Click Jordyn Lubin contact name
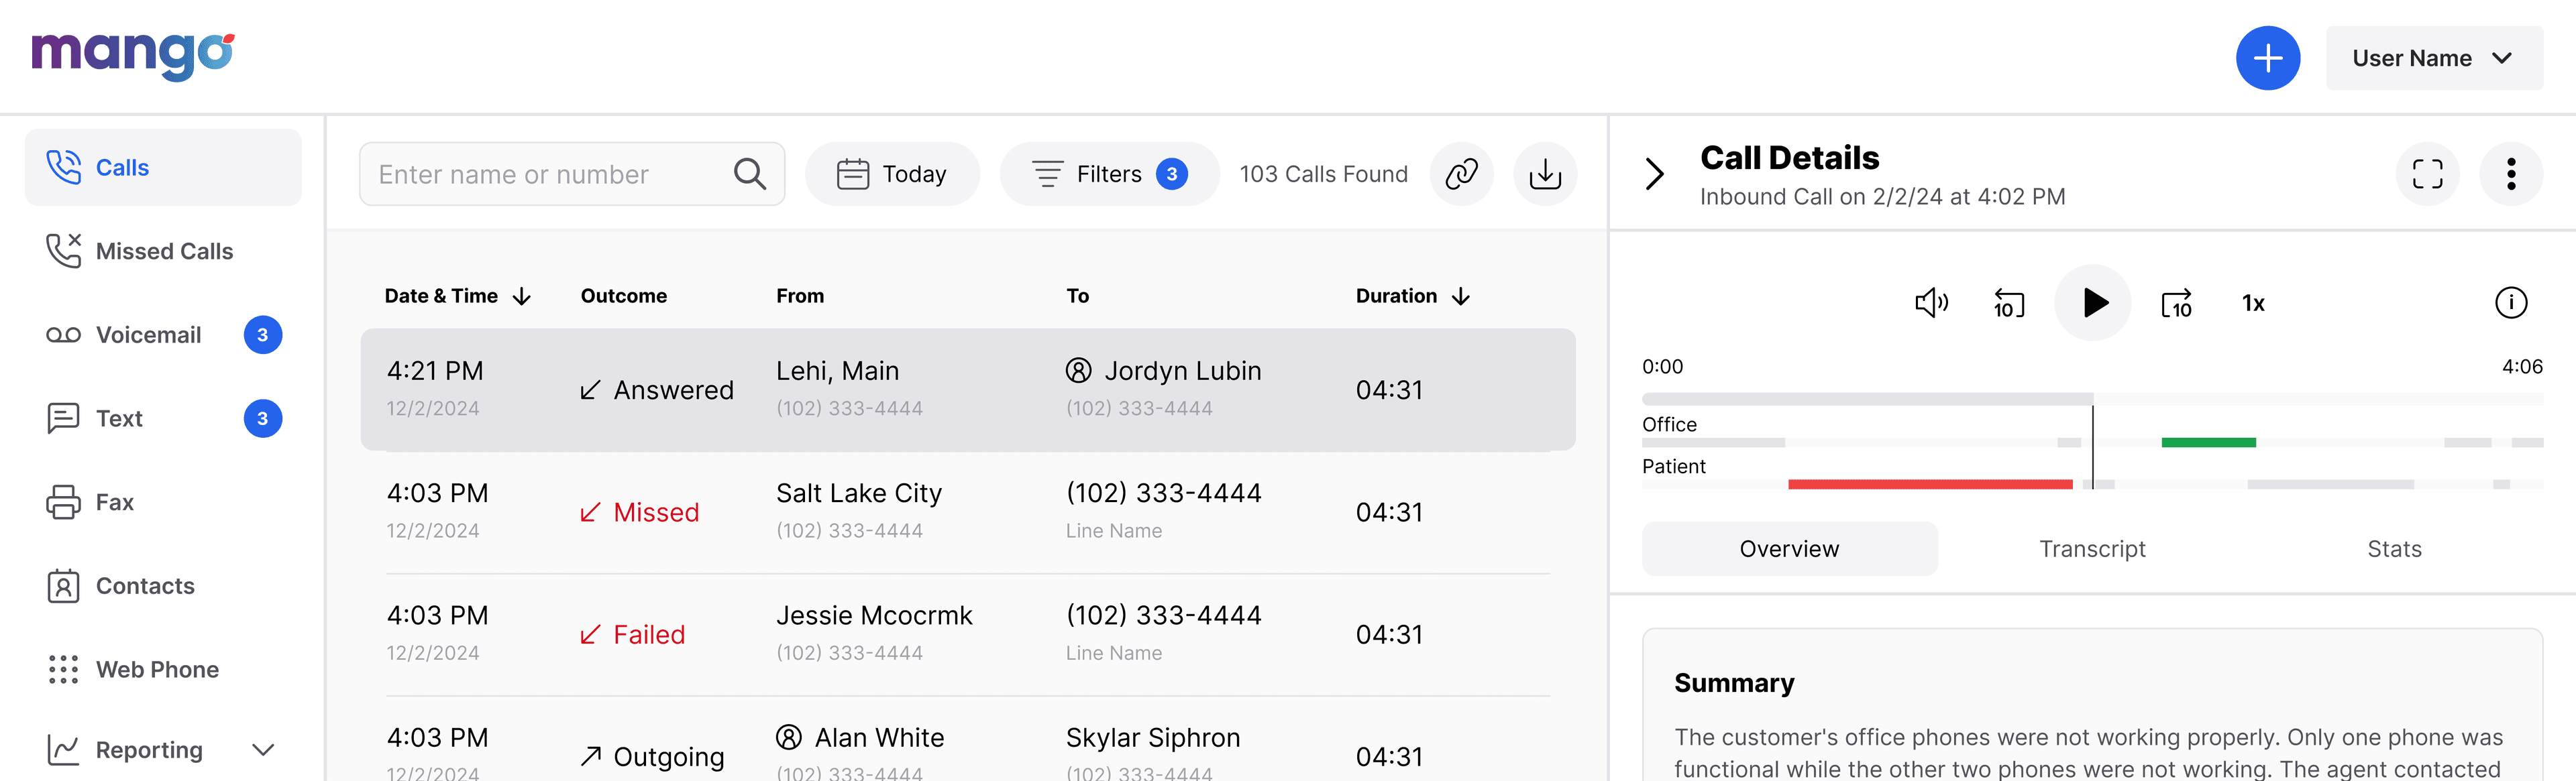Viewport: 2576px width, 781px height. coord(1182,371)
